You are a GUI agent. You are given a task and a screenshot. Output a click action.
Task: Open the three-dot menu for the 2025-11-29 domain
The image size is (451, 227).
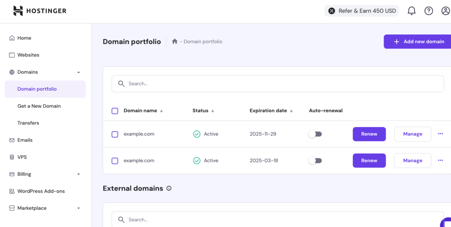(440, 134)
